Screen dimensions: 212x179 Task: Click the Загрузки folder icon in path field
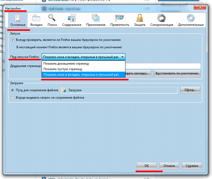(x=64, y=90)
